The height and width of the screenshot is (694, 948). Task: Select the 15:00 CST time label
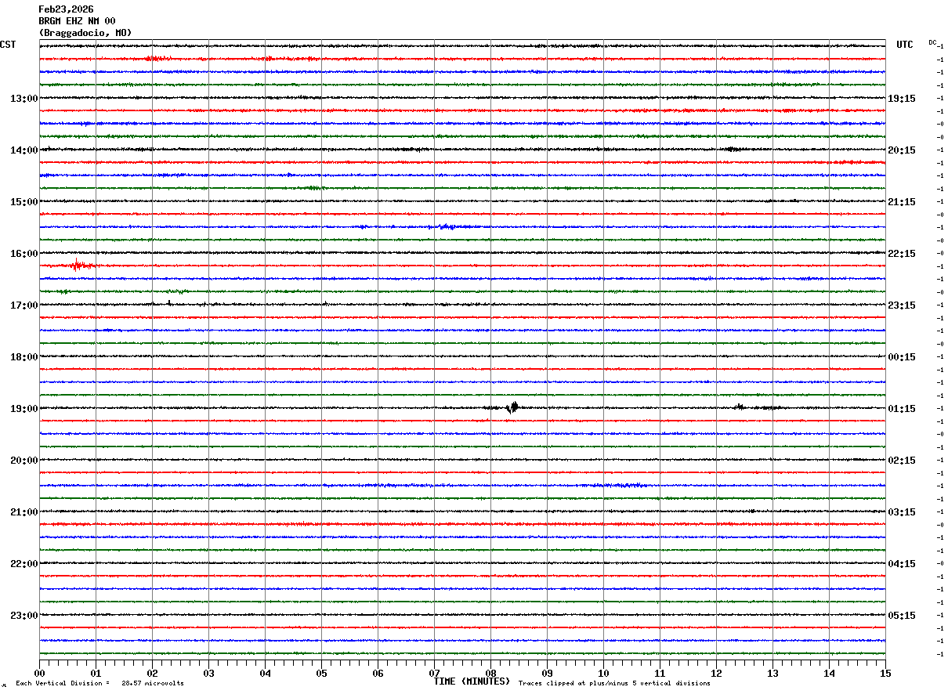24,202
